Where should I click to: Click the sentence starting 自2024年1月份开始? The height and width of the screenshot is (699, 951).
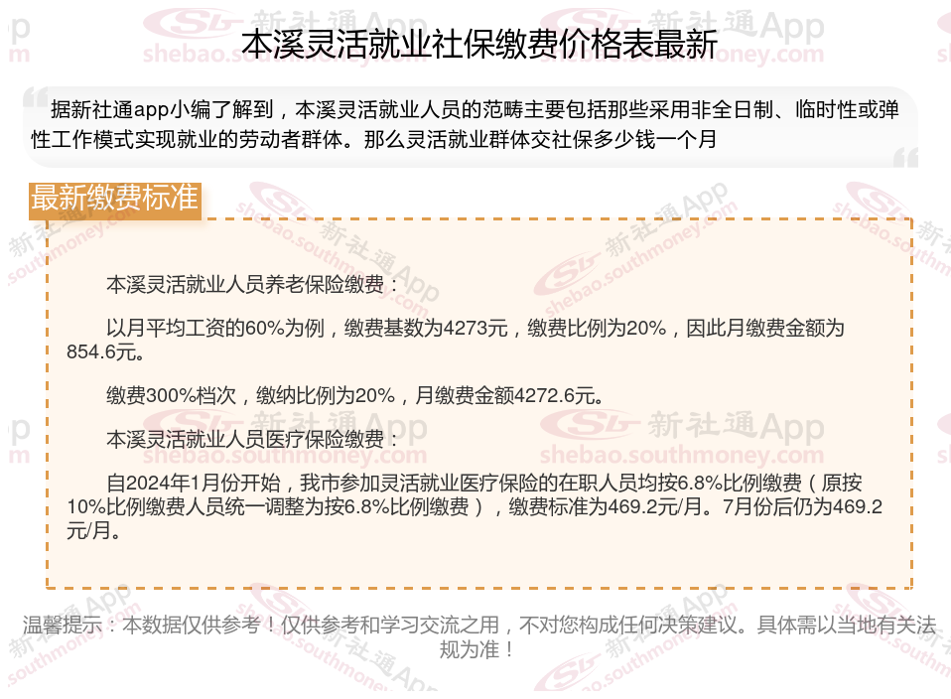(475, 506)
